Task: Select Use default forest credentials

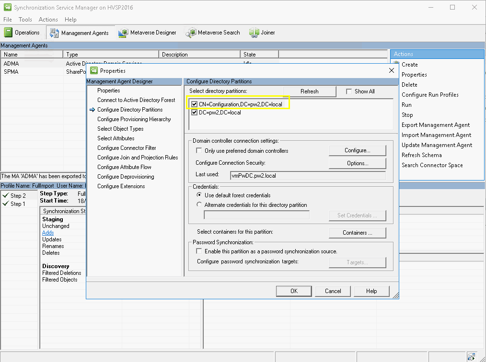Action: [x=199, y=195]
